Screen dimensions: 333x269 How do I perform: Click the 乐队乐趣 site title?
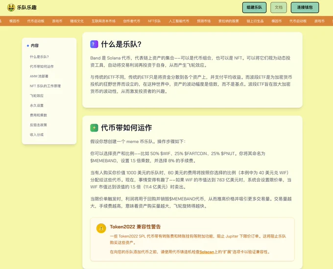point(27,7)
